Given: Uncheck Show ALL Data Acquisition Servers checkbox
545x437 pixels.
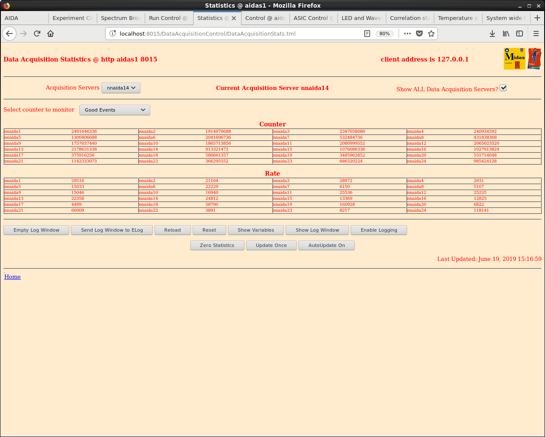Looking at the screenshot, I should [x=503, y=88].
